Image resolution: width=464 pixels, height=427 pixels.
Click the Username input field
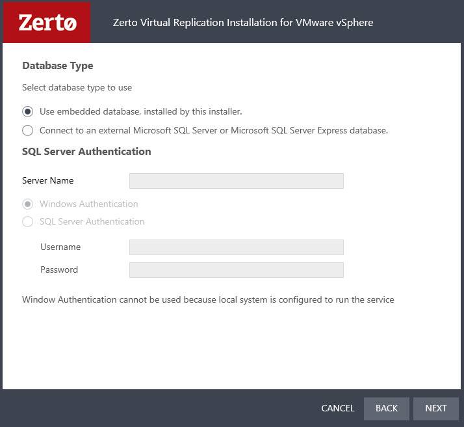pyautogui.click(x=237, y=247)
